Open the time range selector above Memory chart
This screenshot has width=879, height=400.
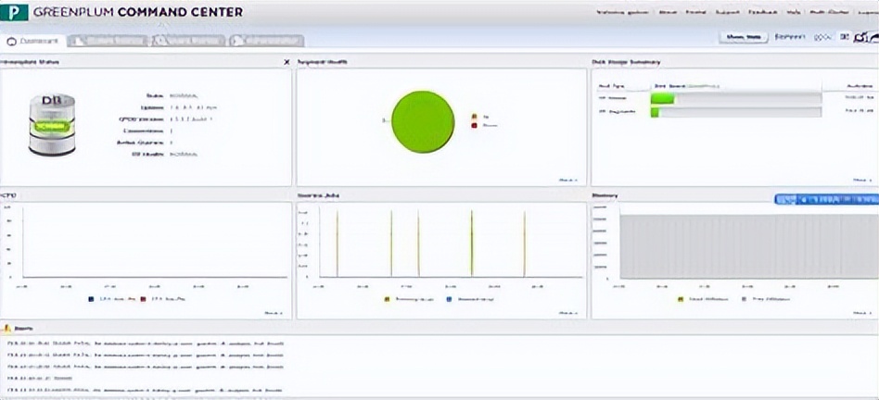coord(823,199)
